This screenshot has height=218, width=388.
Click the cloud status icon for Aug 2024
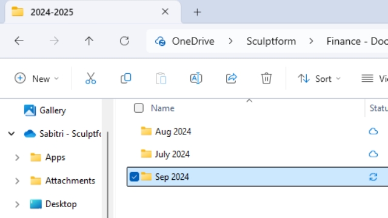(373, 131)
